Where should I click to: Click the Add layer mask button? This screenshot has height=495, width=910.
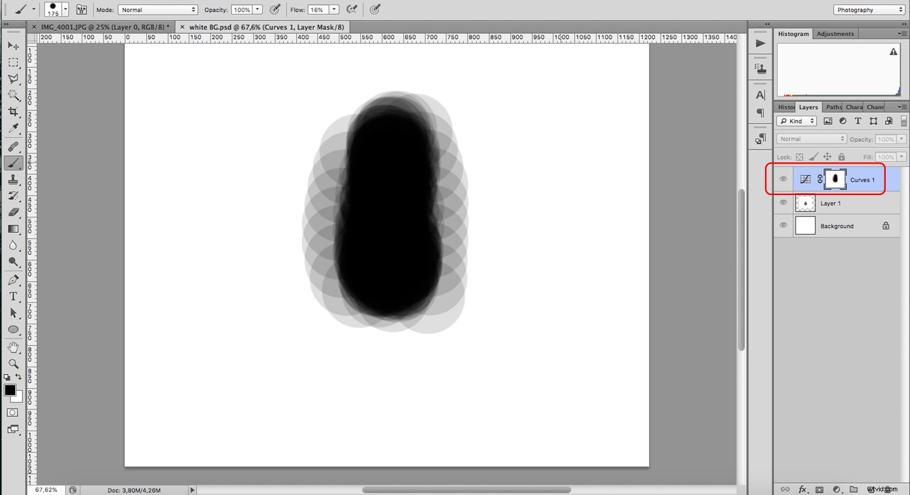(x=820, y=489)
